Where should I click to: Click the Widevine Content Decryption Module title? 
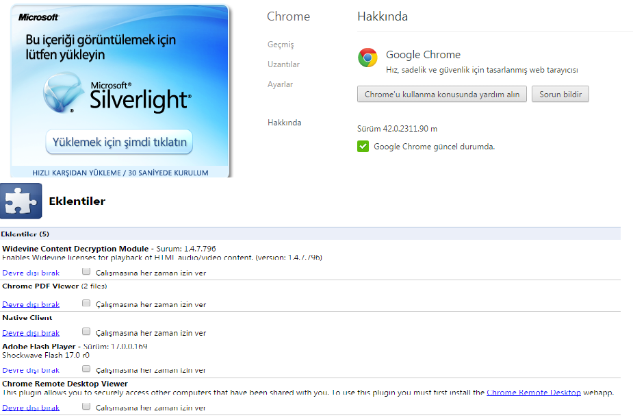[75, 249]
